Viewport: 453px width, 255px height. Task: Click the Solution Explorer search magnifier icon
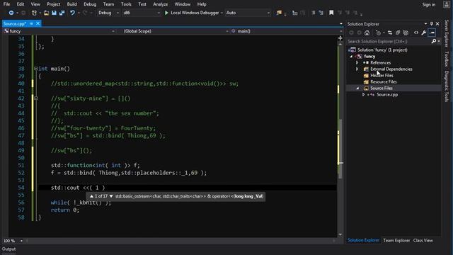click(434, 41)
